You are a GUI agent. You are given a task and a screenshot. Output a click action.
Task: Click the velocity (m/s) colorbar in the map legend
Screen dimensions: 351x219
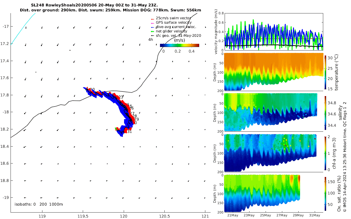click(180, 45)
